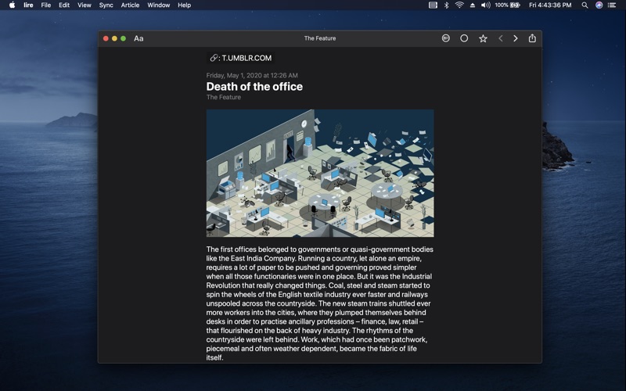Open the Help menu
The width and height of the screenshot is (626, 391).
tap(184, 5)
